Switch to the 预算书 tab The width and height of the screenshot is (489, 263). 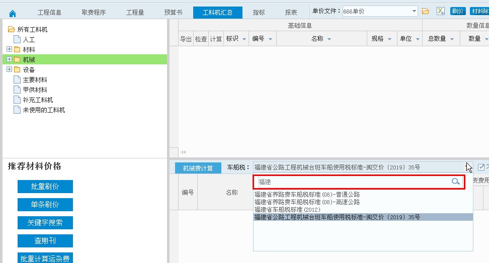(174, 13)
